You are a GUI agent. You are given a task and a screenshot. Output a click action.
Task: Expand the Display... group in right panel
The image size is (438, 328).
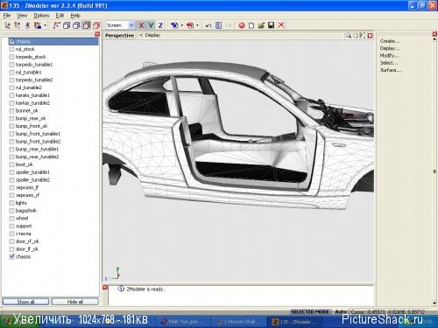[390, 48]
